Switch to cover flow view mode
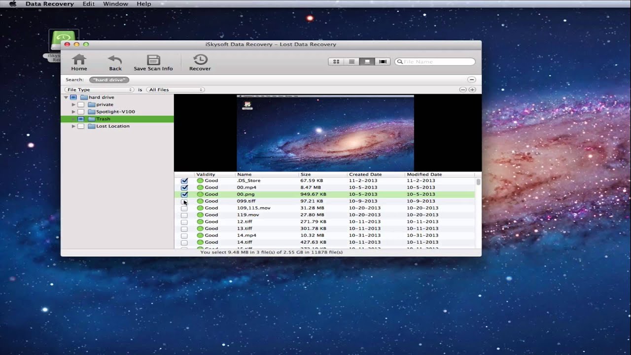The height and width of the screenshot is (355, 631). [x=383, y=62]
